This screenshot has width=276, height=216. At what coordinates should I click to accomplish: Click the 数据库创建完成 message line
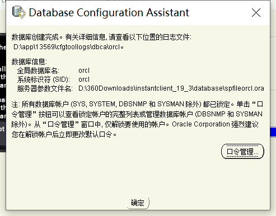tap(101, 37)
